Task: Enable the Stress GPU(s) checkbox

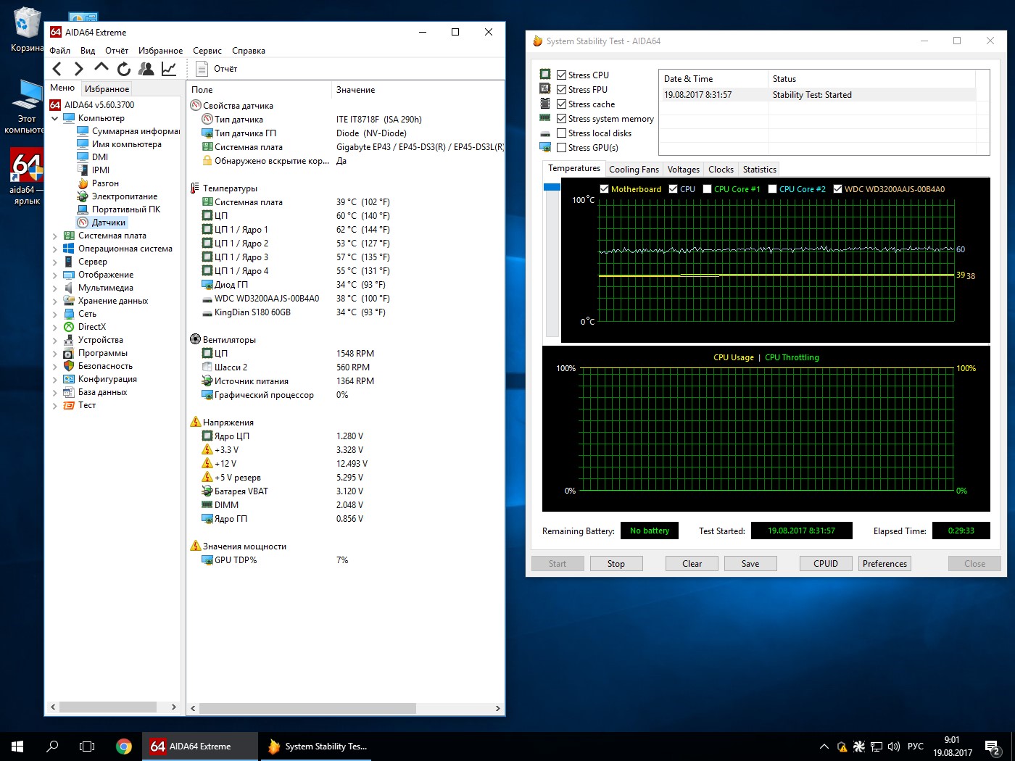Action: [561, 147]
